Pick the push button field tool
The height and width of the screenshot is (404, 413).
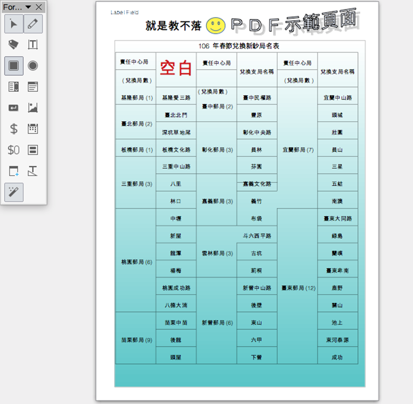pyautogui.click(x=14, y=108)
